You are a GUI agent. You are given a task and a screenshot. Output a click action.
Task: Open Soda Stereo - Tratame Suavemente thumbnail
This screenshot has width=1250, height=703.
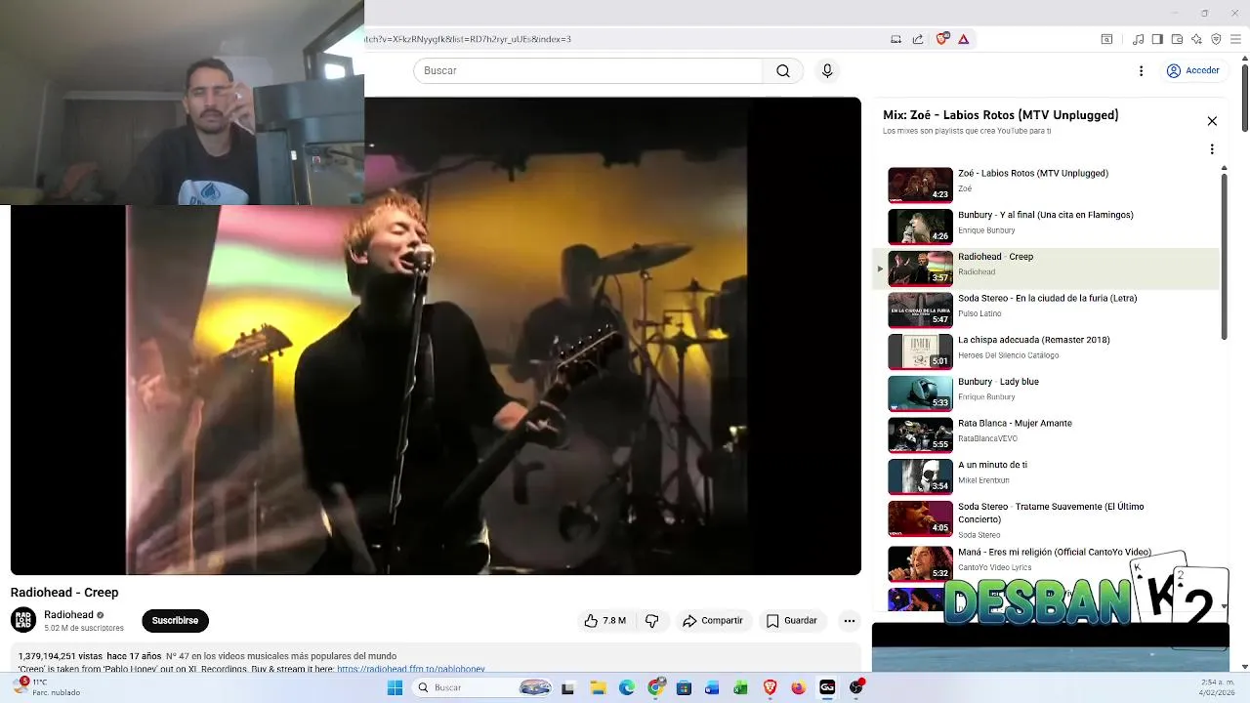point(920,518)
